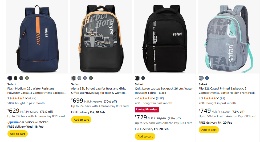Open the navy Safari Flash backpack image
The height and width of the screenshot is (142, 260).
coord(37,37)
